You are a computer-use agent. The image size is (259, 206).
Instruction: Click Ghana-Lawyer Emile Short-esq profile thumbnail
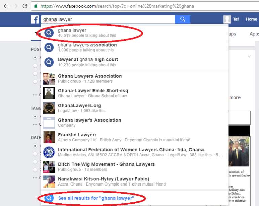[49, 93]
